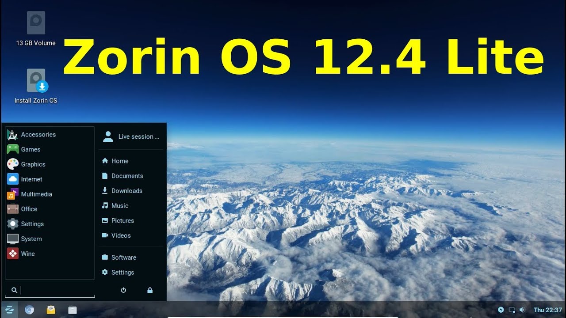Open the Chromium browser from taskbar
The width and height of the screenshot is (566, 318).
click(x=29, y=310)
